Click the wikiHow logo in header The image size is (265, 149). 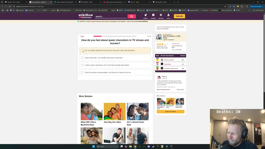pyautogui.click(x=86, y=16)
